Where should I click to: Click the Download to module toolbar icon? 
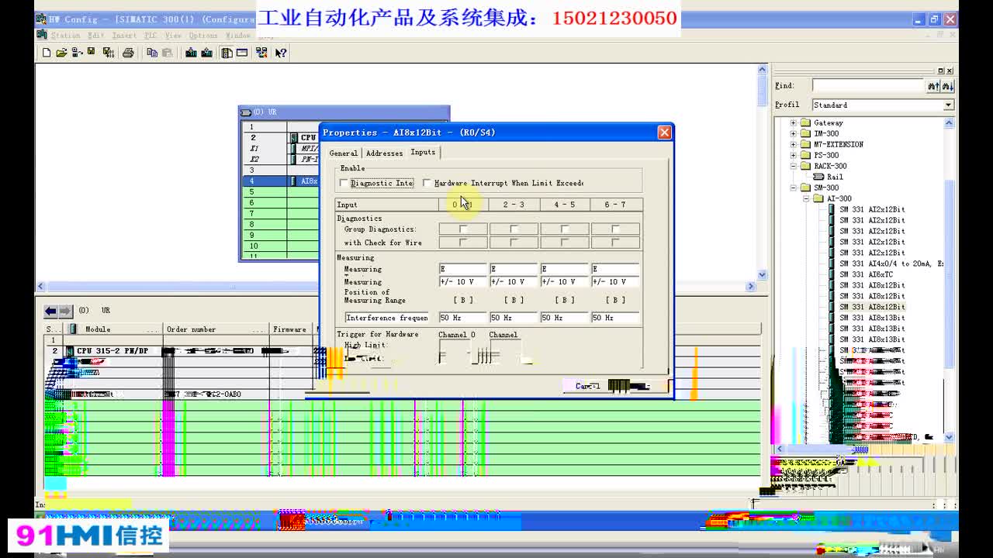(192, 52)
